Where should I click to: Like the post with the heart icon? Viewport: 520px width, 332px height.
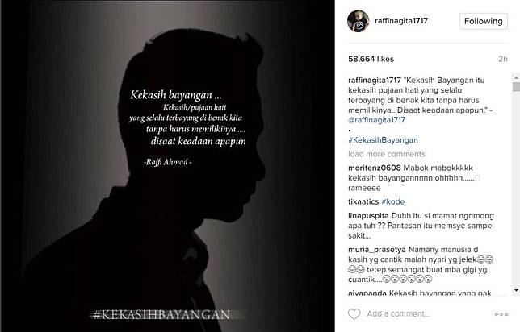(x=354, y=313)
